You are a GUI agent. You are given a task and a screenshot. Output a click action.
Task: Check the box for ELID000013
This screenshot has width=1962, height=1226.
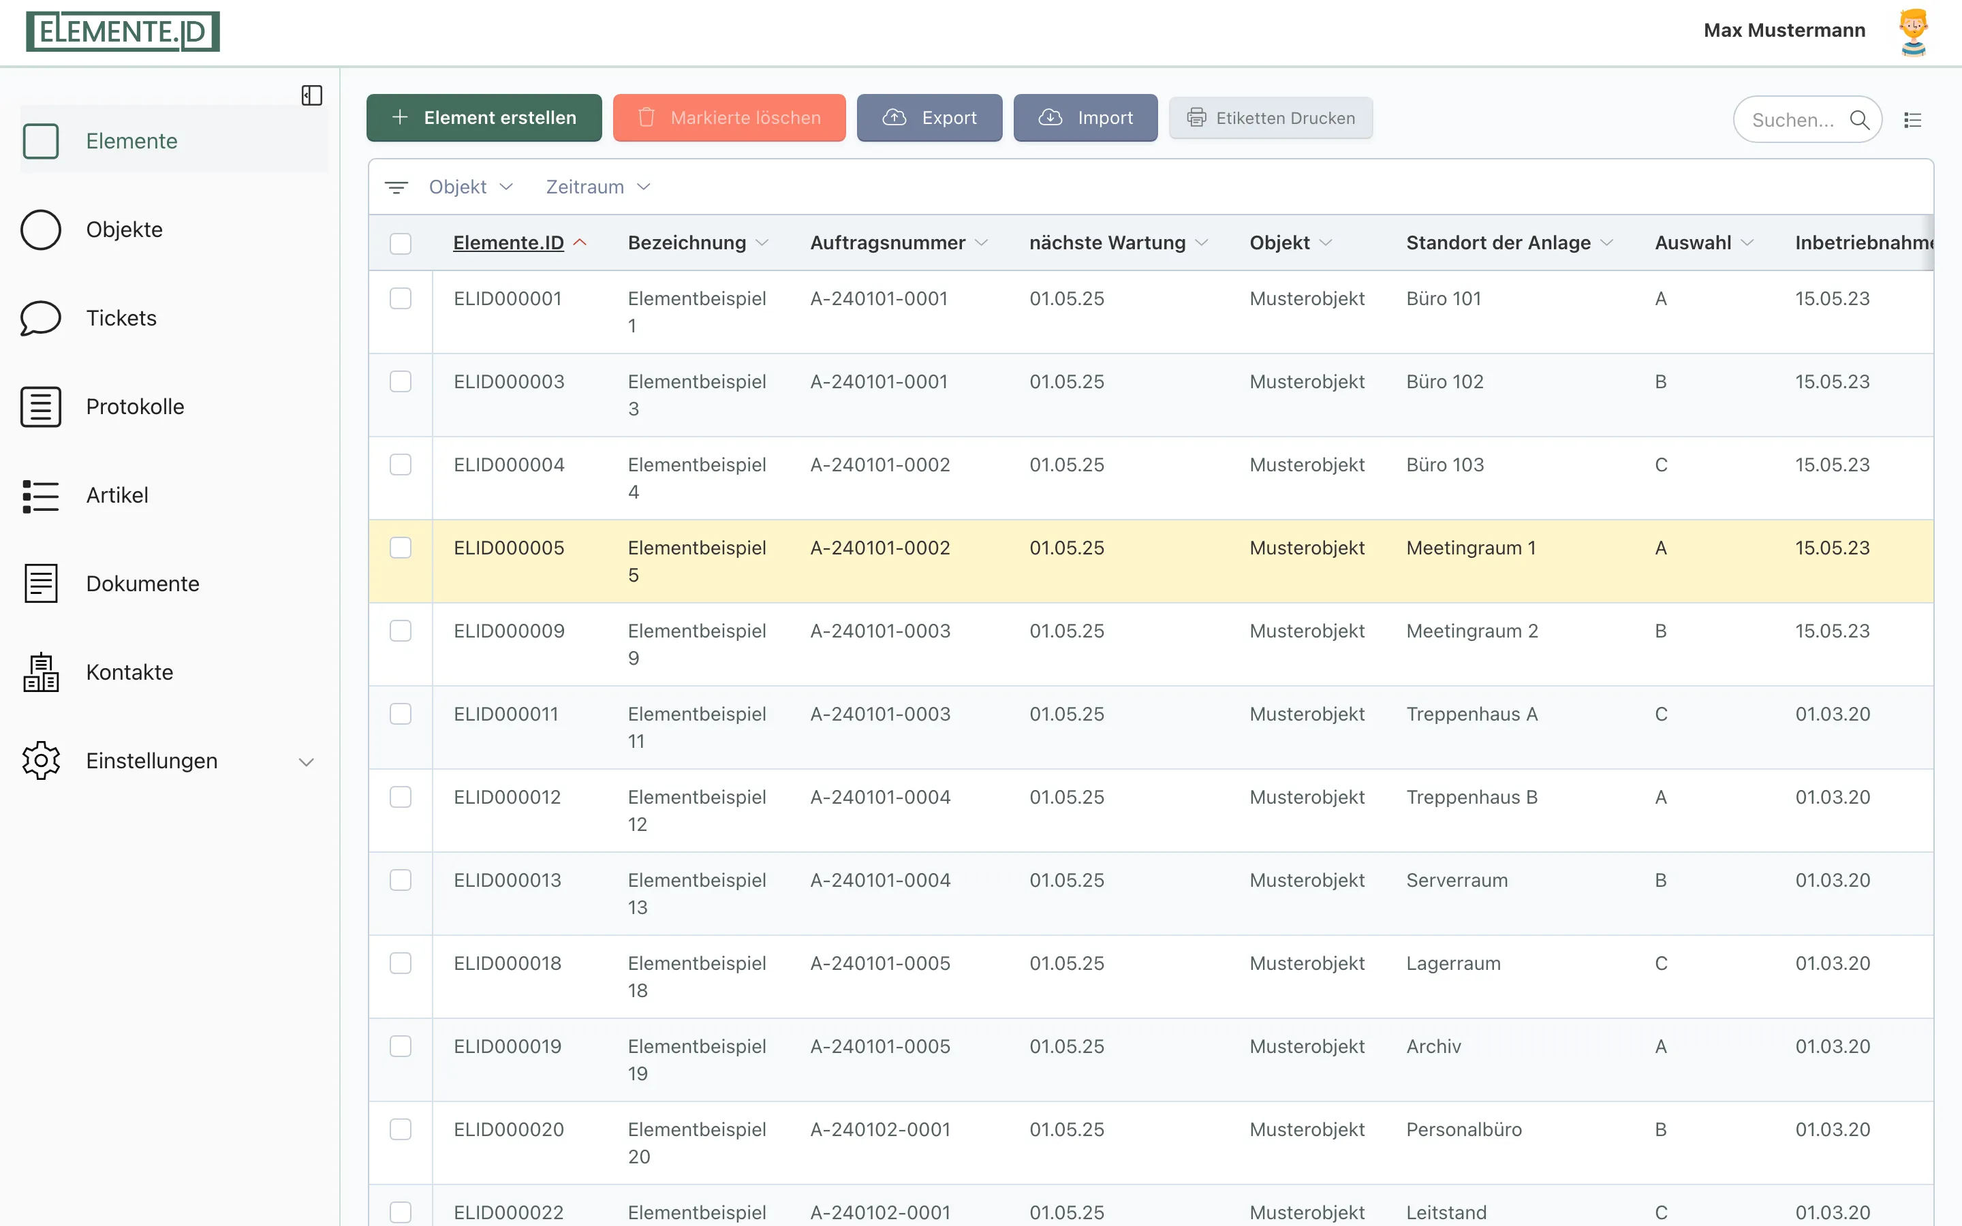pos(401,881)
